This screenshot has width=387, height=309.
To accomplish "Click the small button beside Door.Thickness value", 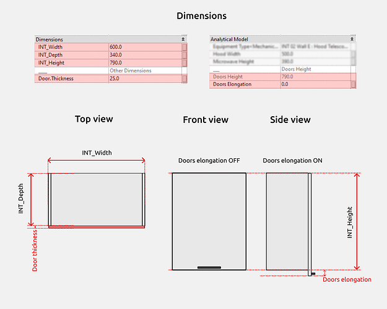I will [184, 79].
